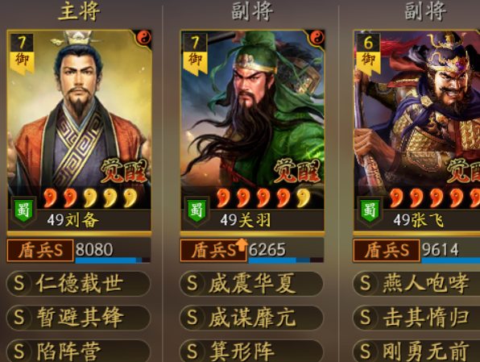
Task: Open the 燕人咆哮 skill
Action: pyautogui.click(x=416, y=284)
